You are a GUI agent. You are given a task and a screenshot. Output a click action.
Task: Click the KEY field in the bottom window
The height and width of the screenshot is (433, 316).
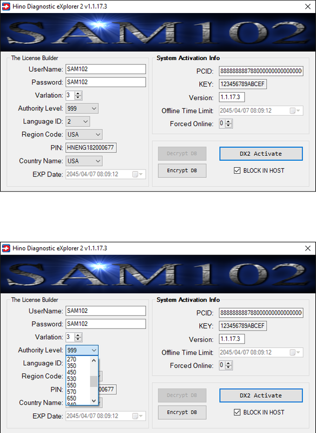[x=243, y=326]
